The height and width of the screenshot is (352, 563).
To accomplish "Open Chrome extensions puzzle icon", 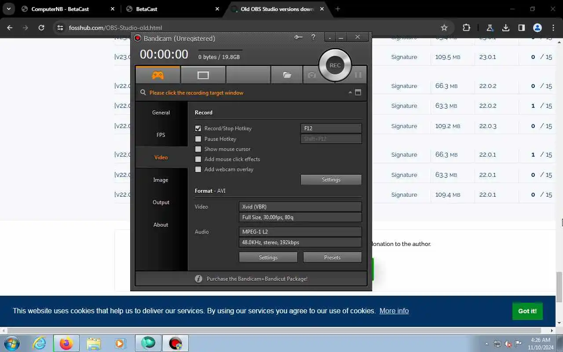I will tap(466, 28).
